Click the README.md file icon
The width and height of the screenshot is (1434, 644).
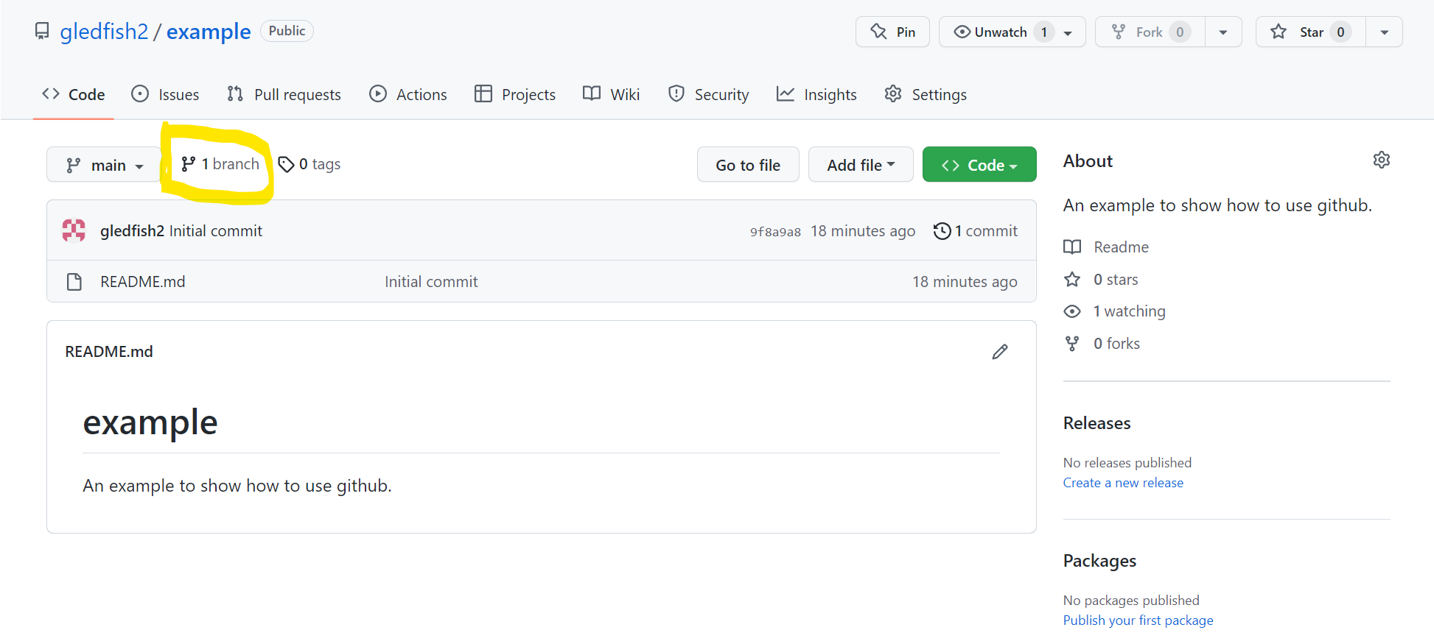pyautogui.click(x=74, y=282)
